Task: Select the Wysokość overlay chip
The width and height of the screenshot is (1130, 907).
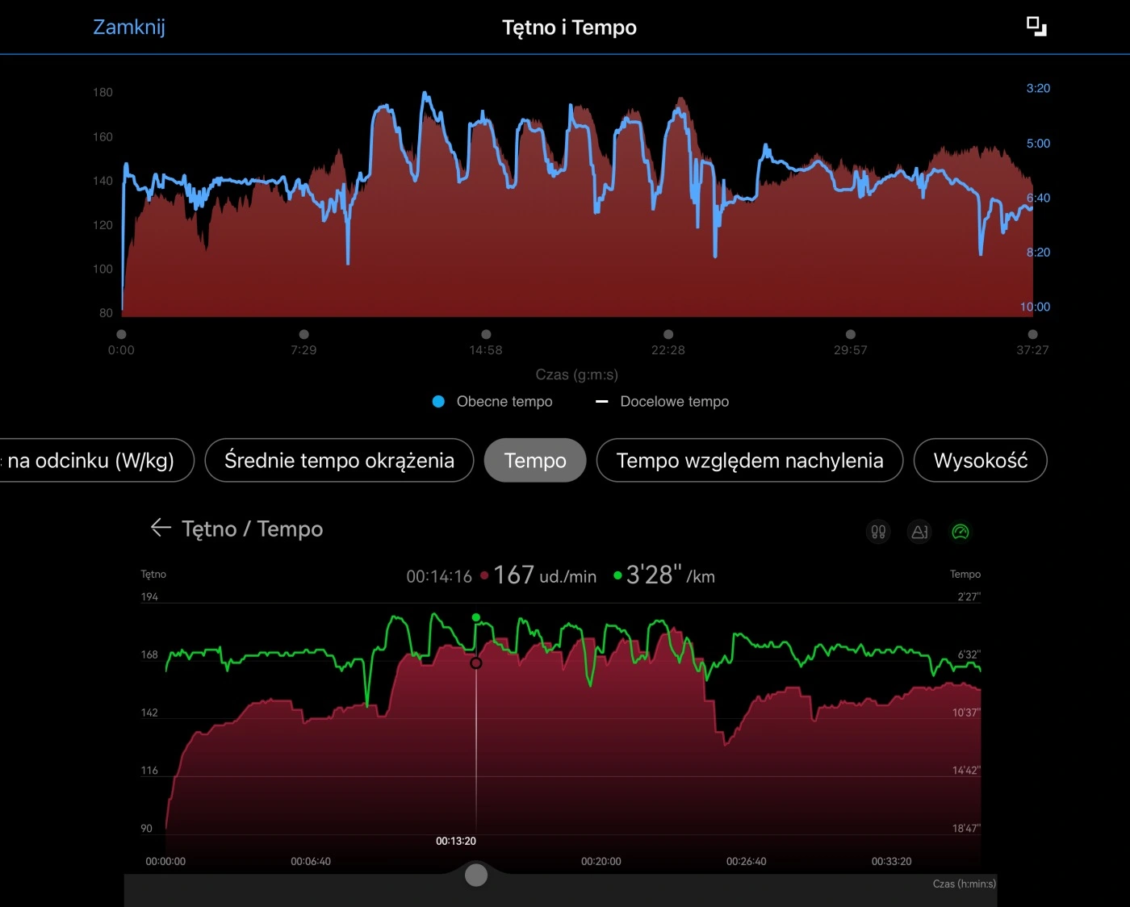Action: pos(980,460)
